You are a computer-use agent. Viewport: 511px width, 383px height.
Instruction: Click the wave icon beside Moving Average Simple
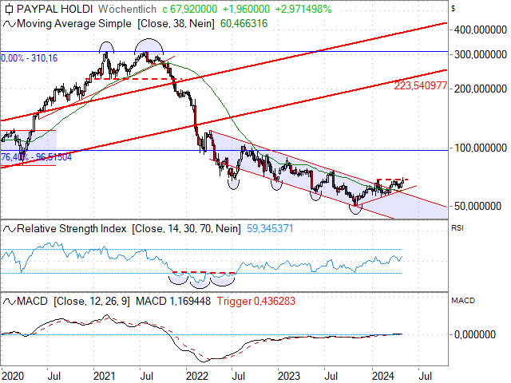[x=9, y=24]
